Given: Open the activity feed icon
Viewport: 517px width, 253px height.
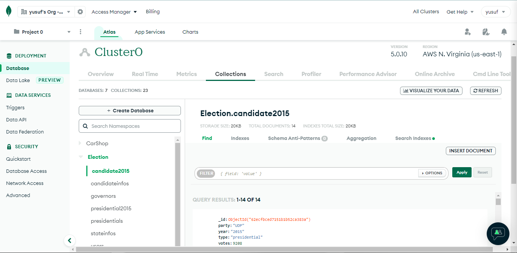Looking at the screenshot, I should click(x=486, y=32).
